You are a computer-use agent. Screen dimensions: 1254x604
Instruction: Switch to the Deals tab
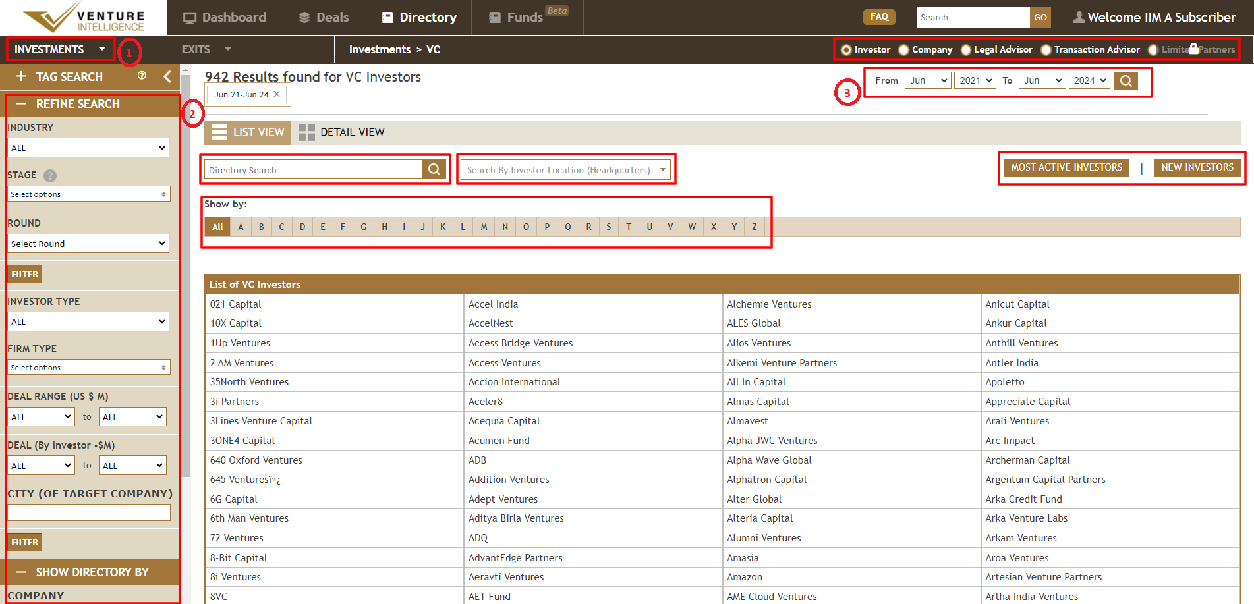(x=324, y=18)
